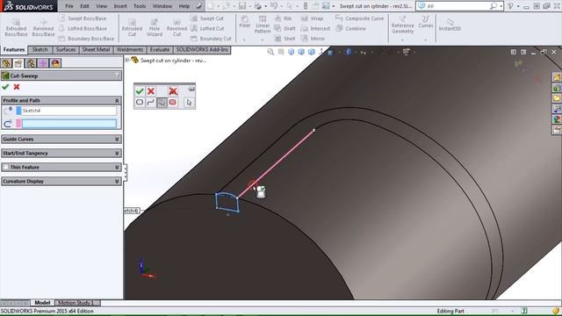This screenshot has width=562, height=316.
Task: Click the Linear Pattern tool
Action: pos(263,25)
